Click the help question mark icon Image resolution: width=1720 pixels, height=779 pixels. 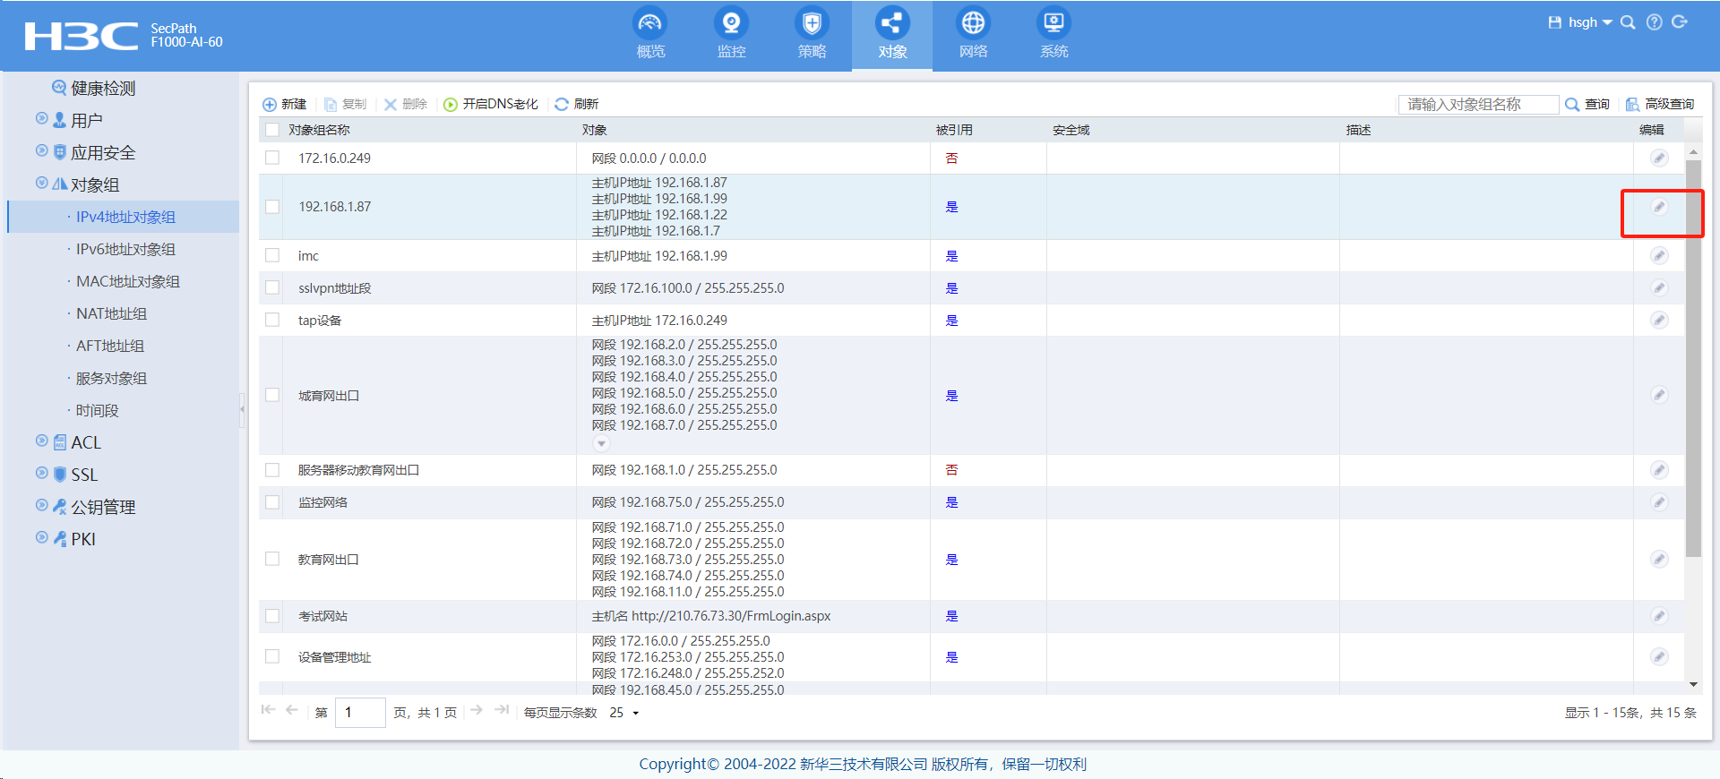1655,22
